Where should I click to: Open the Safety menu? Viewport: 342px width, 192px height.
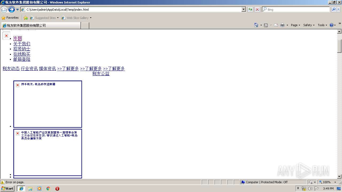click(309, 25)
